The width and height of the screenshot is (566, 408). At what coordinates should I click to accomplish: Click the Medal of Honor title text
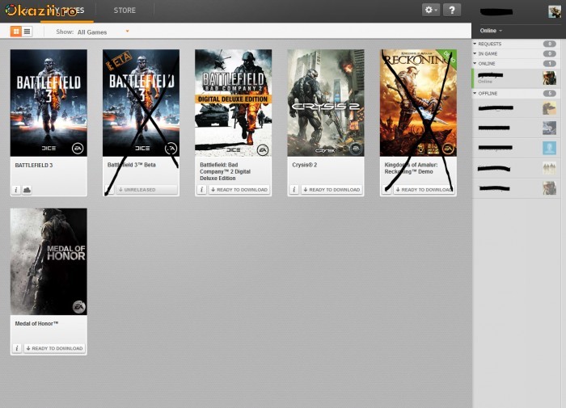36,324
